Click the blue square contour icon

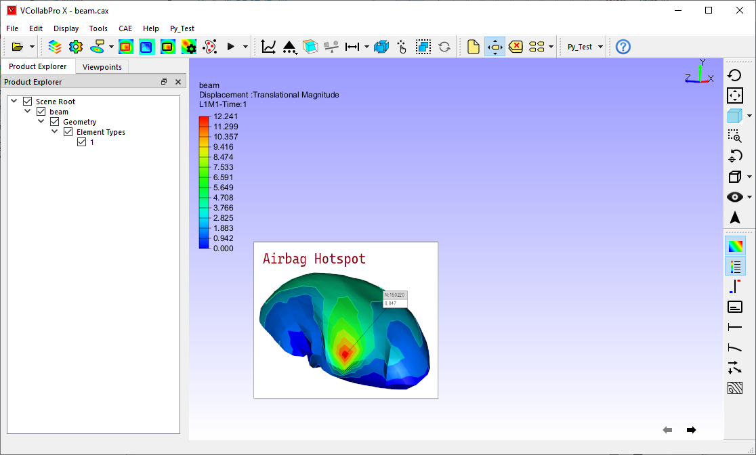(146, 47)
